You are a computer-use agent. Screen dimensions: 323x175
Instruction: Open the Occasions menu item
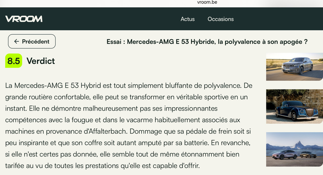(x=221, y=19)
